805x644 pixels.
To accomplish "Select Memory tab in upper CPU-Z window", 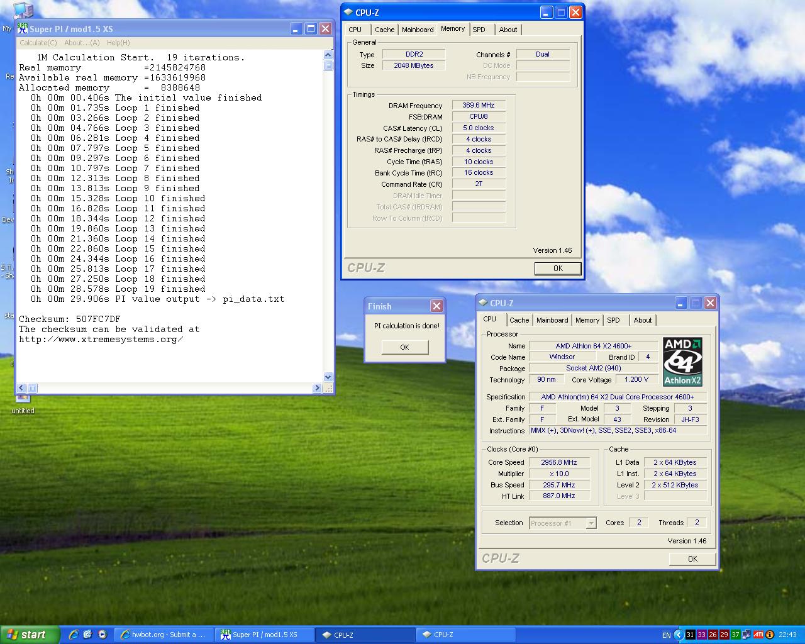I will (x=453, y=28).
